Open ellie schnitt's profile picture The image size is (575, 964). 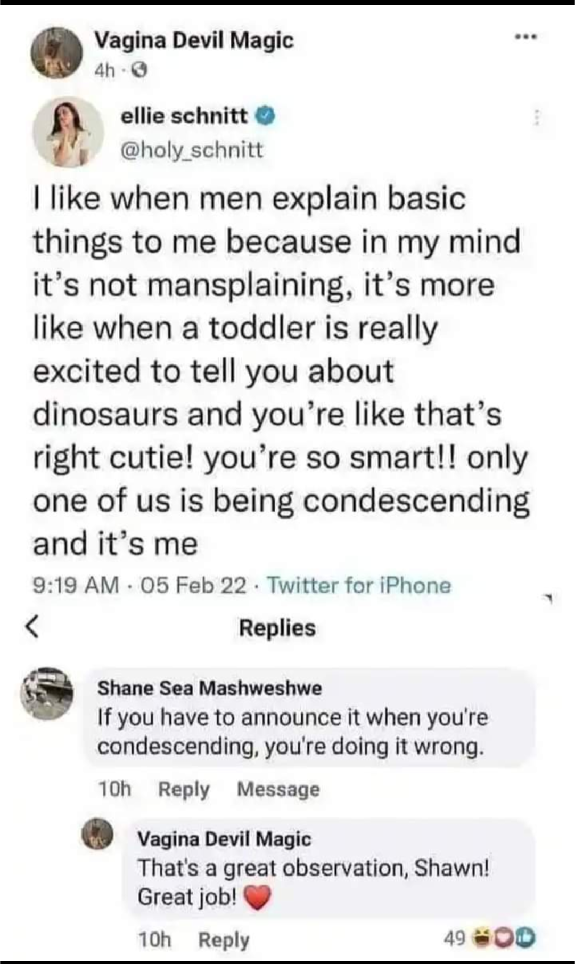click(x=68, y=132)
